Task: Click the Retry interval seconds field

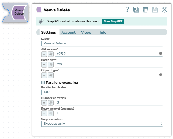Action: click(109, 113)
